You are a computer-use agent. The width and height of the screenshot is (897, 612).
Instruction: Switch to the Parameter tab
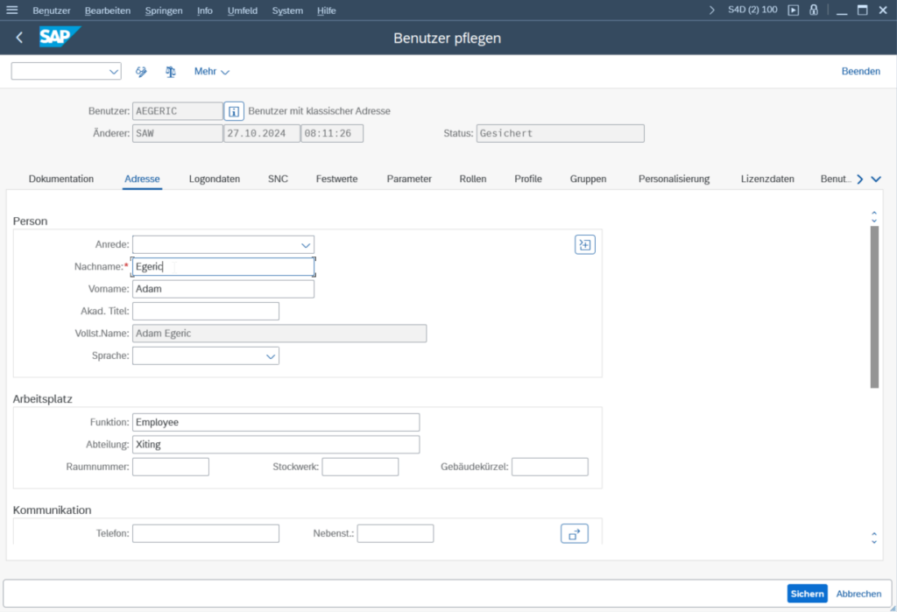click(409, 179)
